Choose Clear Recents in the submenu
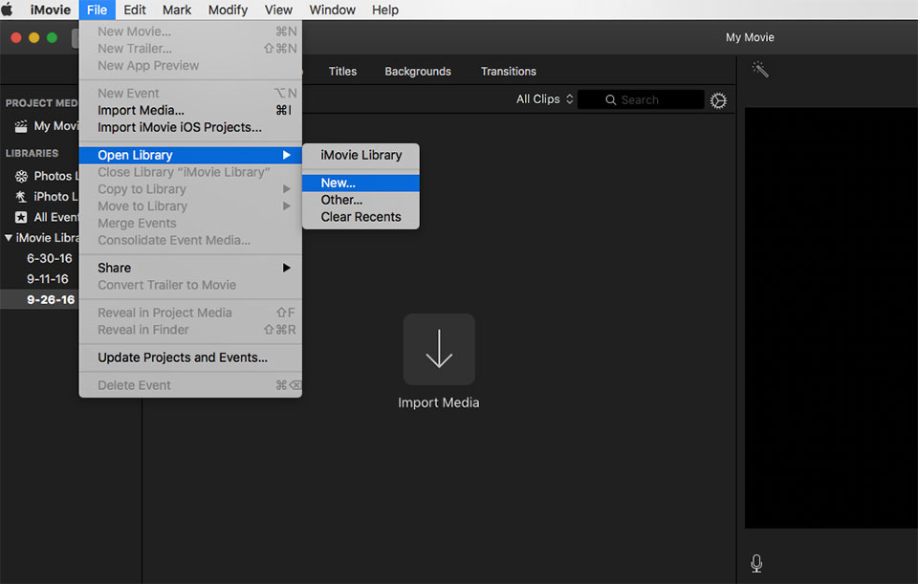This screenshot has height=584, width=918. [x=361, y=217]
